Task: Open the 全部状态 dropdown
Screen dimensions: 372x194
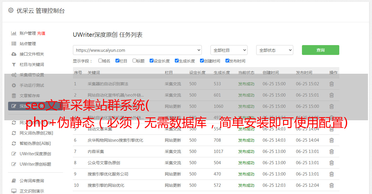Action: click(x=275, y=50)
